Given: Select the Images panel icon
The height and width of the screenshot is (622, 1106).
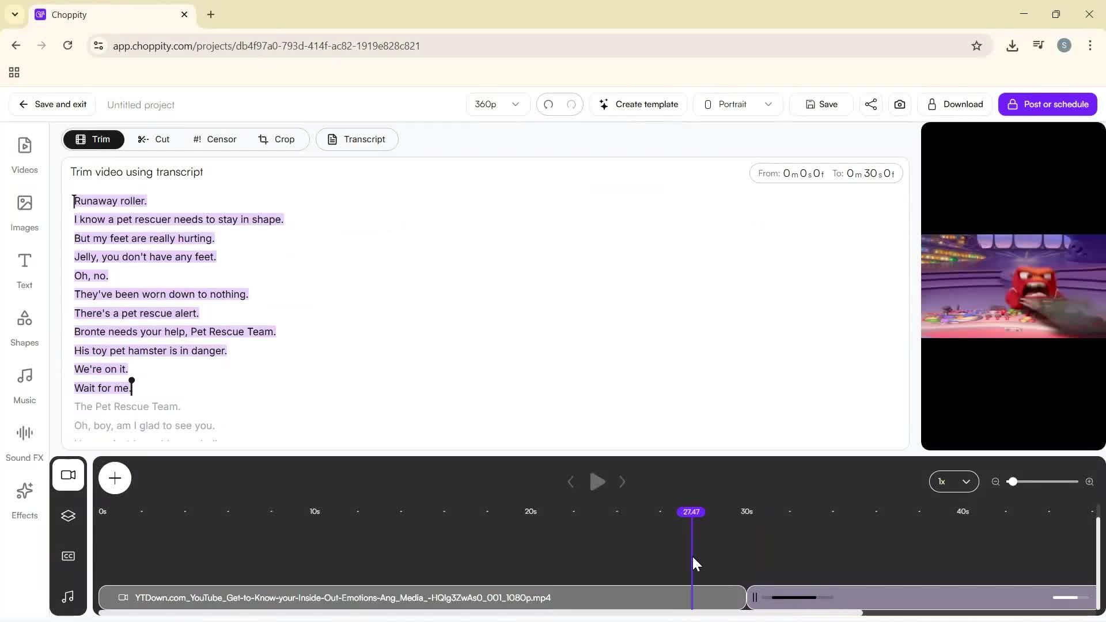Looking at the screenshot, I should (24, 213).
